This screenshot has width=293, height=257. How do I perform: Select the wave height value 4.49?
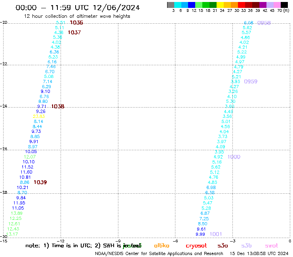coord(228,111)
